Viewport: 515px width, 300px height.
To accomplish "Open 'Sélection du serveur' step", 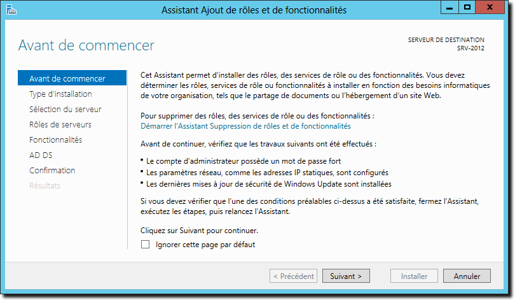I will (x=65, y=109).
